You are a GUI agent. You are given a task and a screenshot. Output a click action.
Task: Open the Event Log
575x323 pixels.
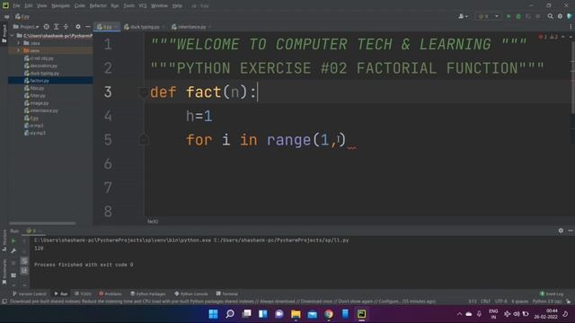552,293
